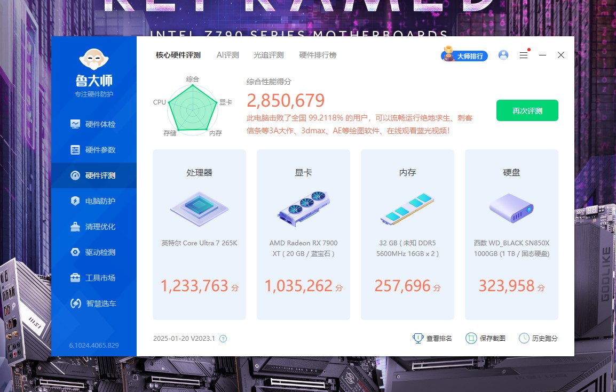Viewport: 616px width, 392px height.
Task: Open 智慧选车 sidebar item
Action: (x=94, y=303)
